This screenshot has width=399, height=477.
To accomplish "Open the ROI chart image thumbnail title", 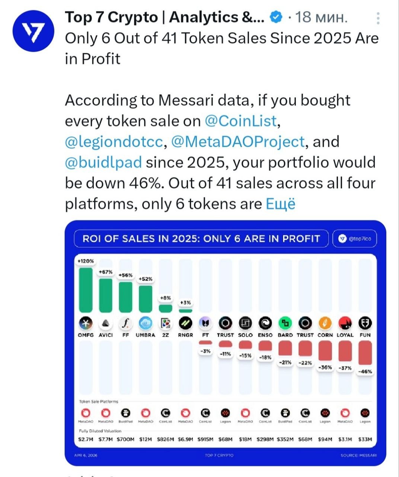I will coord(201,239).
